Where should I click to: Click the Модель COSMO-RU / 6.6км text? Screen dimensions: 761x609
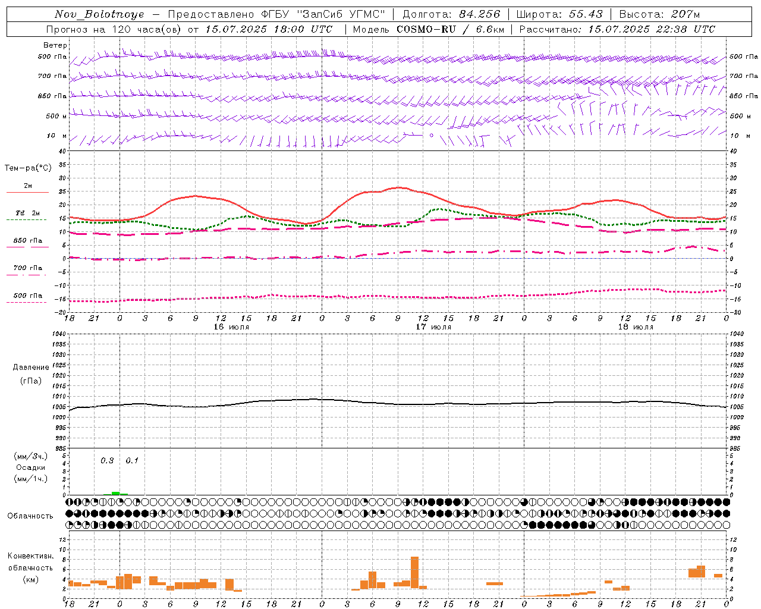(429, 29)
